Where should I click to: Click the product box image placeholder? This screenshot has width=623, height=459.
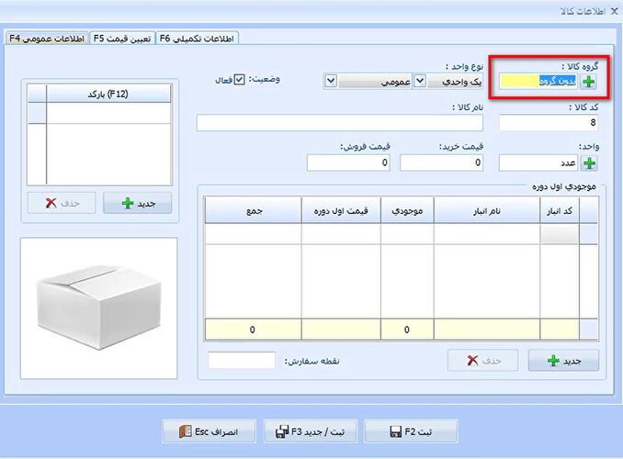(99, 308)
